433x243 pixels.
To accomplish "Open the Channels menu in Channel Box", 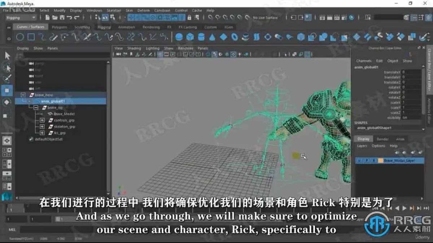I will [364, 61].
